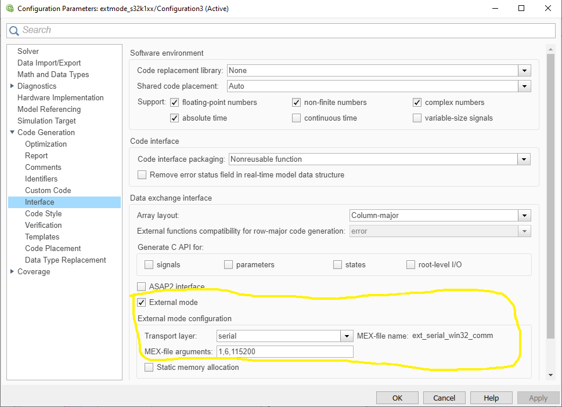Expand the Coverage tree node
The image size is (562, 407).
point(12,271)
